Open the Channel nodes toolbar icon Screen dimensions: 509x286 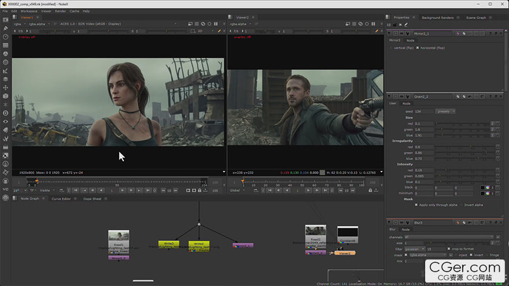[6, 45]
